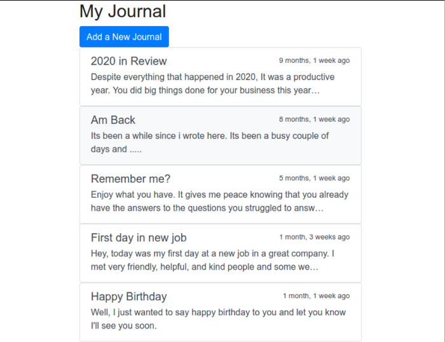Viewport: 445px width, 342px height.
Task: Click the truncated line ending 'struggled to answ…'
Action: [207, 208]
